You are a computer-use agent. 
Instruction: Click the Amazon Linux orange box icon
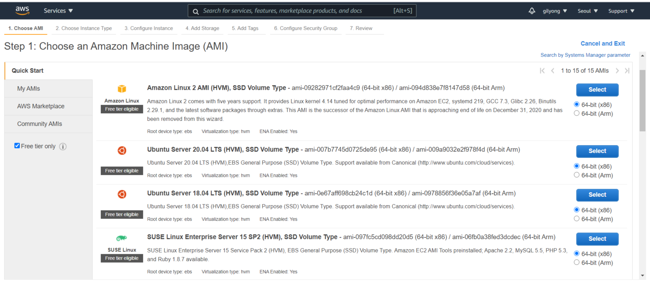click(122, 89)
